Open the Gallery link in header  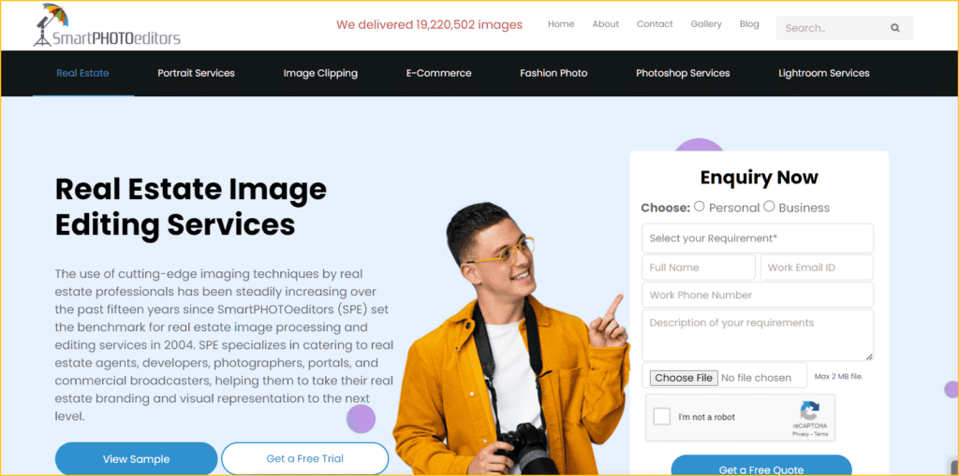click(x=706, y=24)
